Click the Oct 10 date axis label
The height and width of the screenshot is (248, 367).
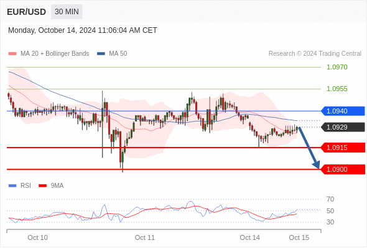(38, 237)
